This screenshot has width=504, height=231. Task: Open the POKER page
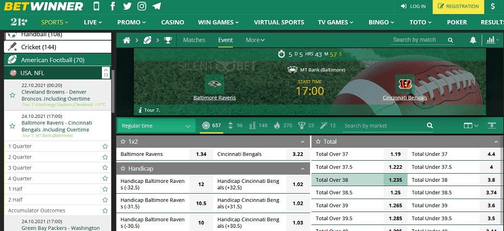(457, 22)
